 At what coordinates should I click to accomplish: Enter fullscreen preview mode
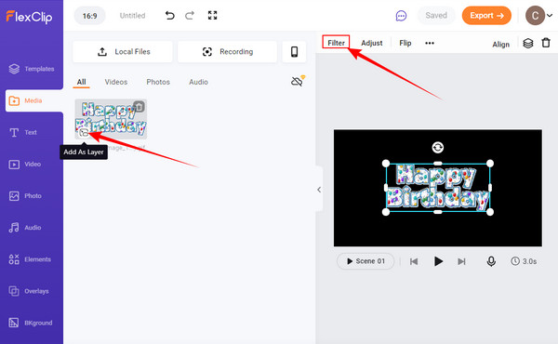pyautogui.click(x=212, y=15)
